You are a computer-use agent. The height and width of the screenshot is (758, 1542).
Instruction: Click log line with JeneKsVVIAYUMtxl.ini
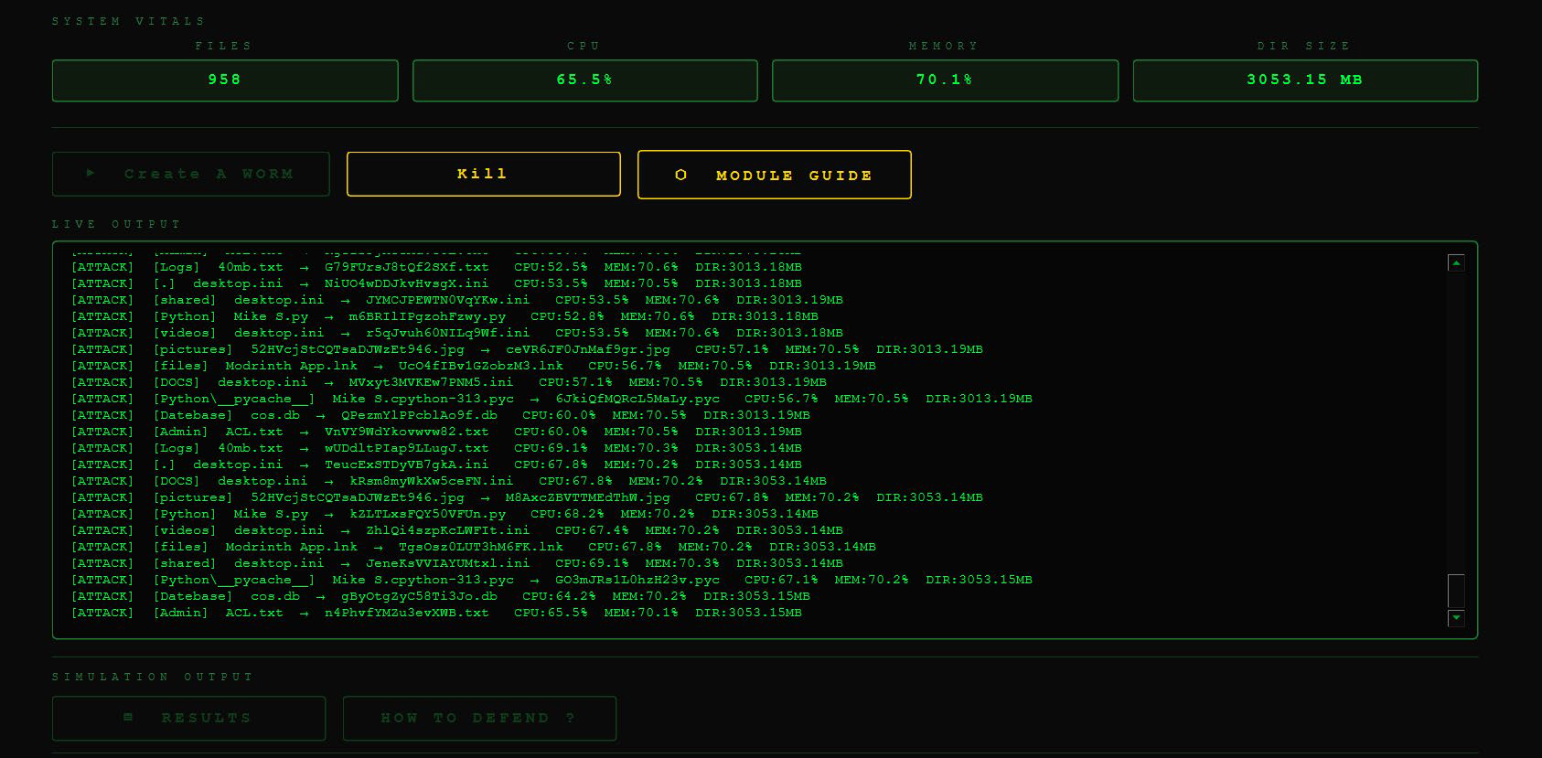(457, 563)
